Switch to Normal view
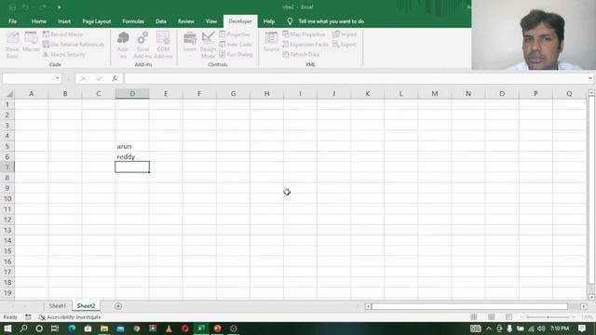This screenshot has height=335, width=596. [x=474, y=316]
